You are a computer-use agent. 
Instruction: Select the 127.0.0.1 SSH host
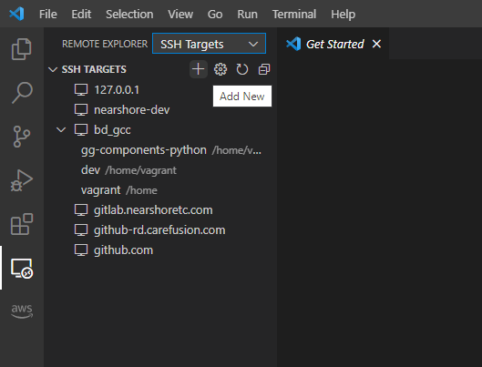117,90
